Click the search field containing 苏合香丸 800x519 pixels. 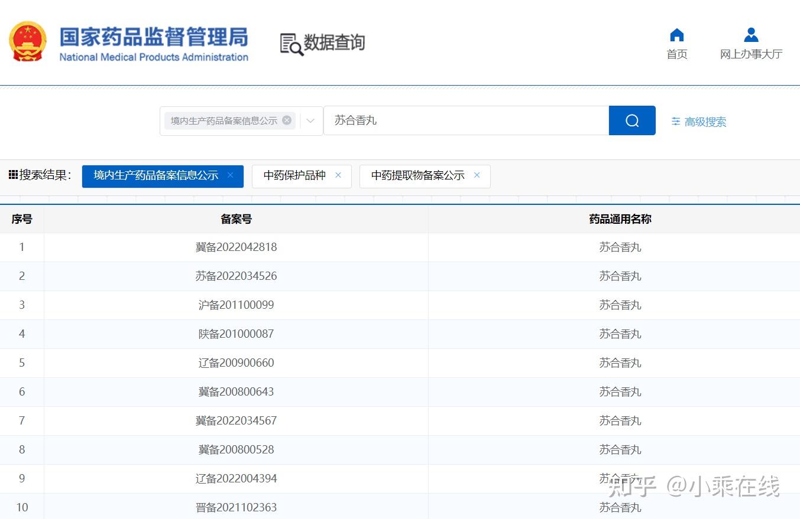point(466,120)
